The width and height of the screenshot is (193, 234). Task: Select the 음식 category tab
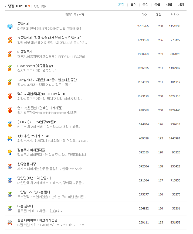pos(145,5)
